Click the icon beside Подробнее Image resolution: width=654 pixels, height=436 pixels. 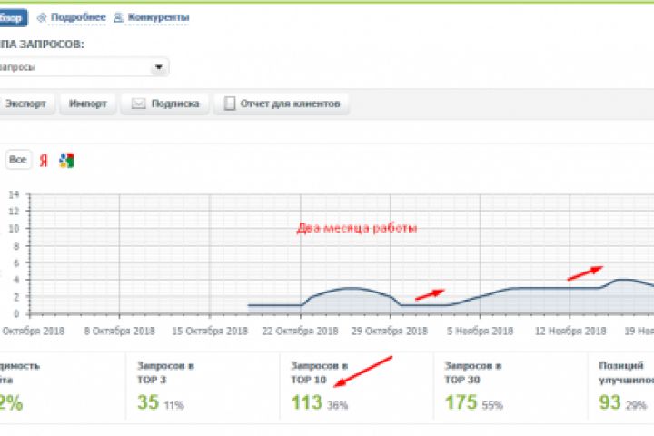coord(41,17)
